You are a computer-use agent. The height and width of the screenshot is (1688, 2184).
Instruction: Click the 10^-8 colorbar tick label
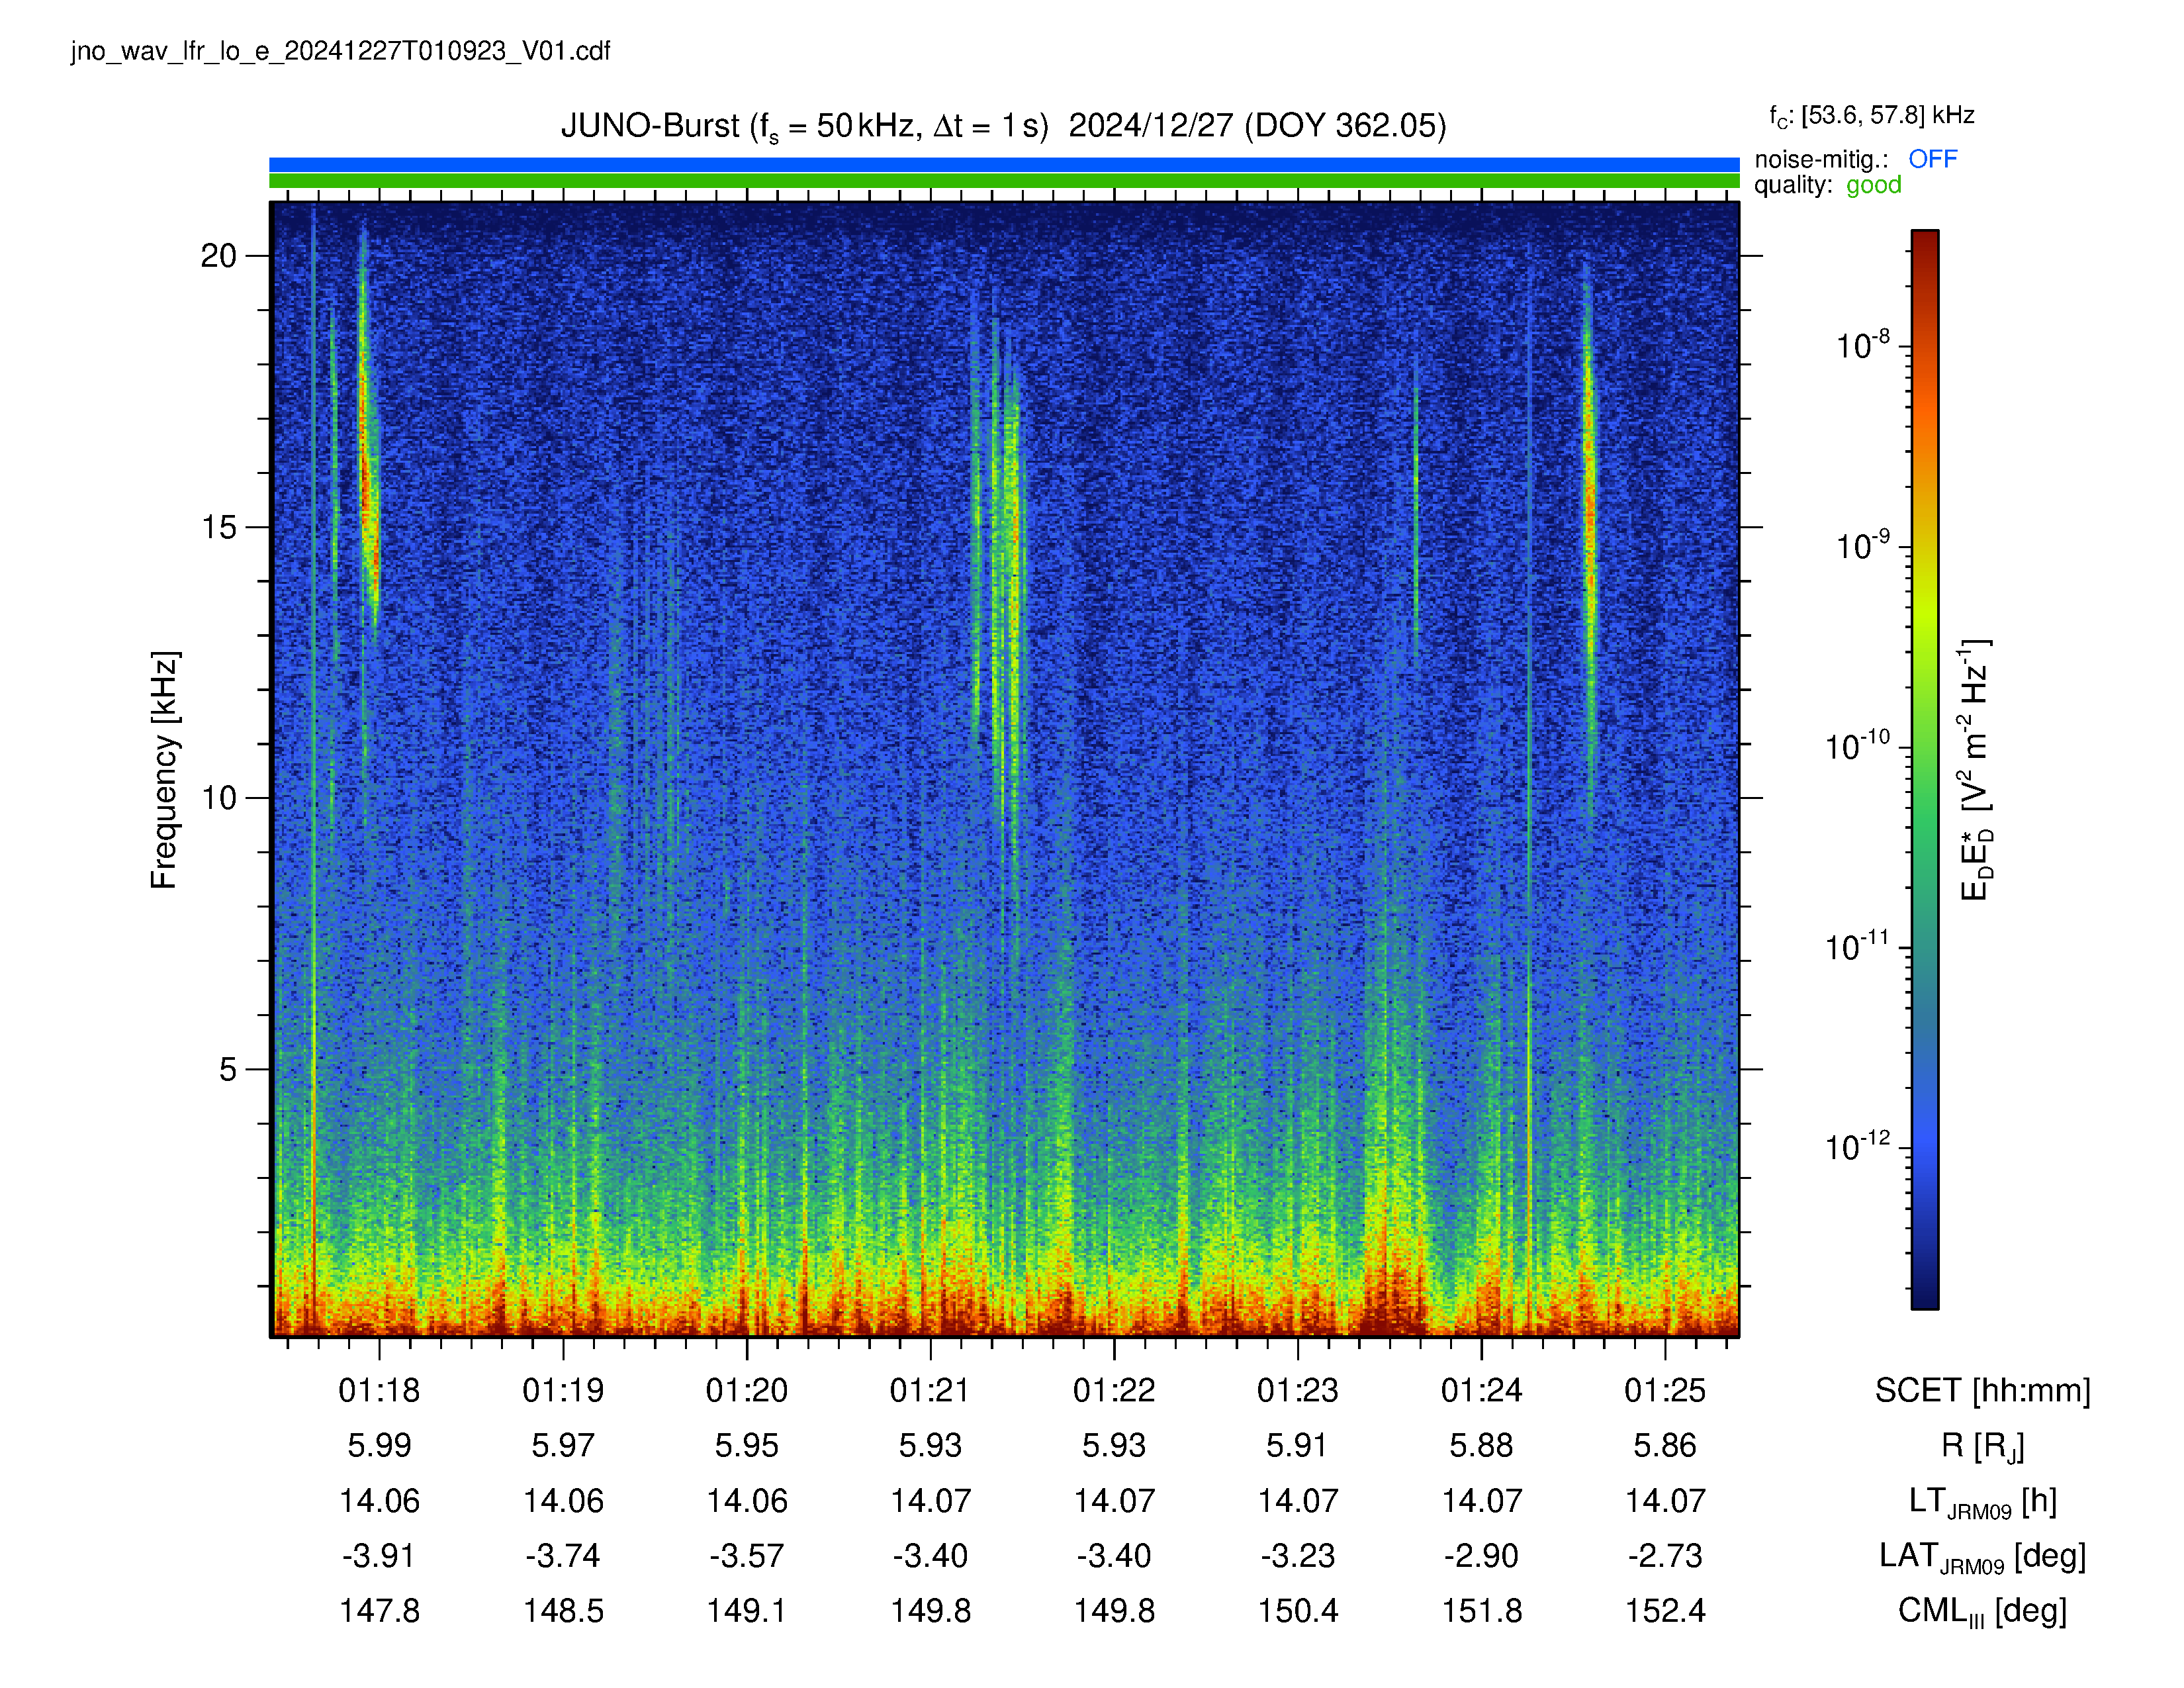[1863, 345]
